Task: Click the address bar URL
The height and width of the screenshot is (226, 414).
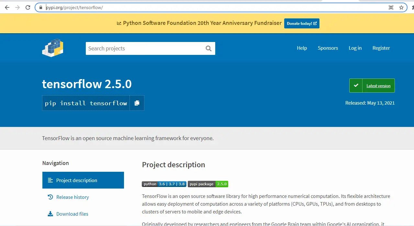Action: click(74, 7)
